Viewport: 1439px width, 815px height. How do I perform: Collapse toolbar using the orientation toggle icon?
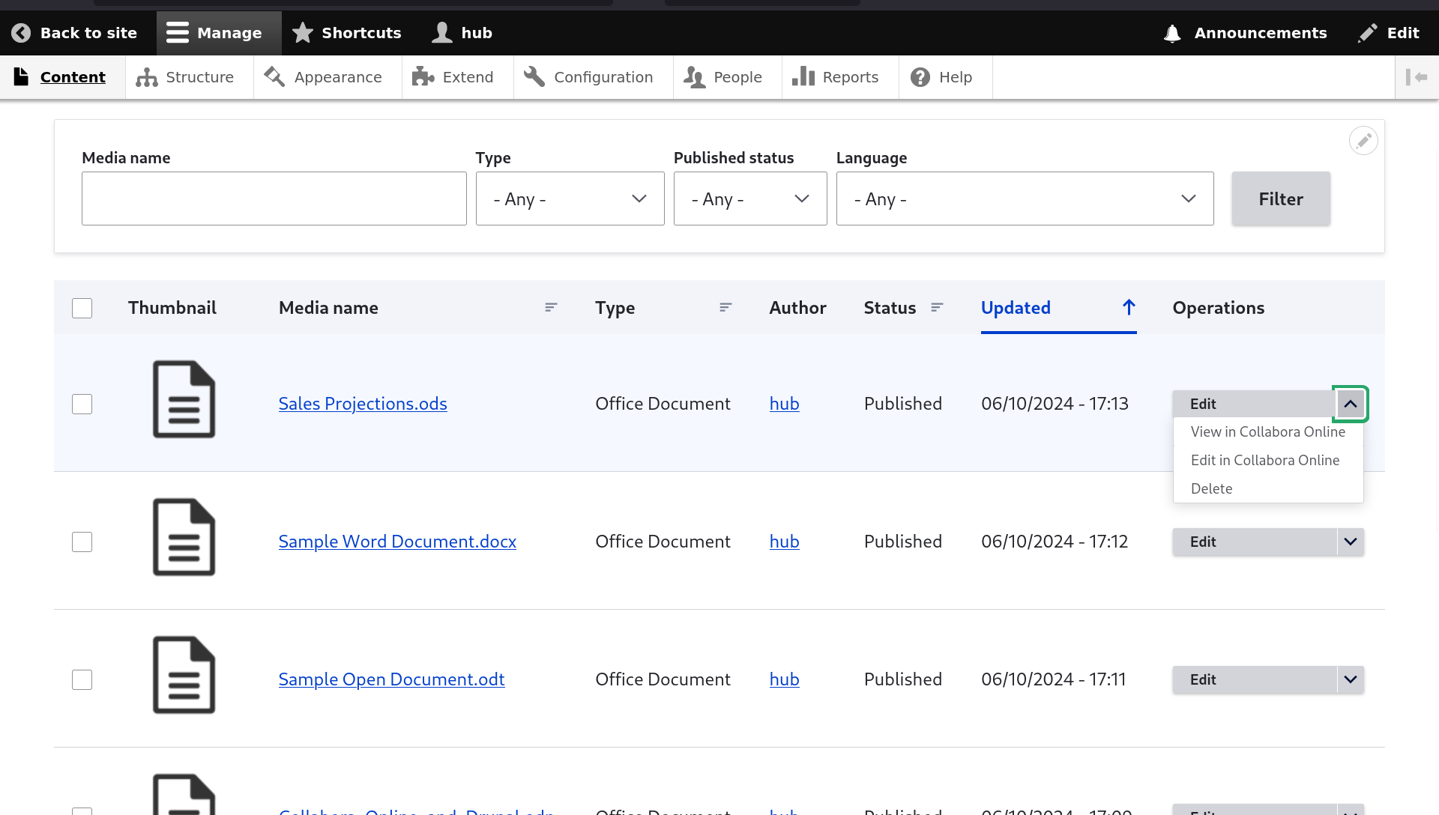(x=1417, y=77)
